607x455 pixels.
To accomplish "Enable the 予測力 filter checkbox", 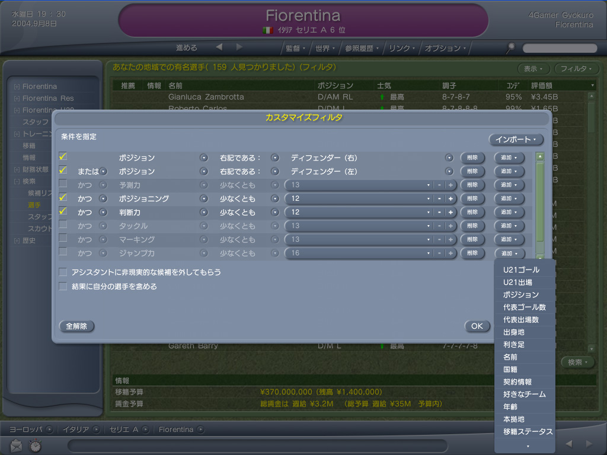I will 63,184.
